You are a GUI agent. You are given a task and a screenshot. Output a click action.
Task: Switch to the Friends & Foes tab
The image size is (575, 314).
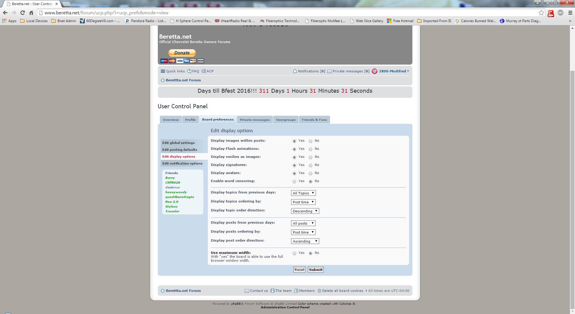(x=314, y=120)
